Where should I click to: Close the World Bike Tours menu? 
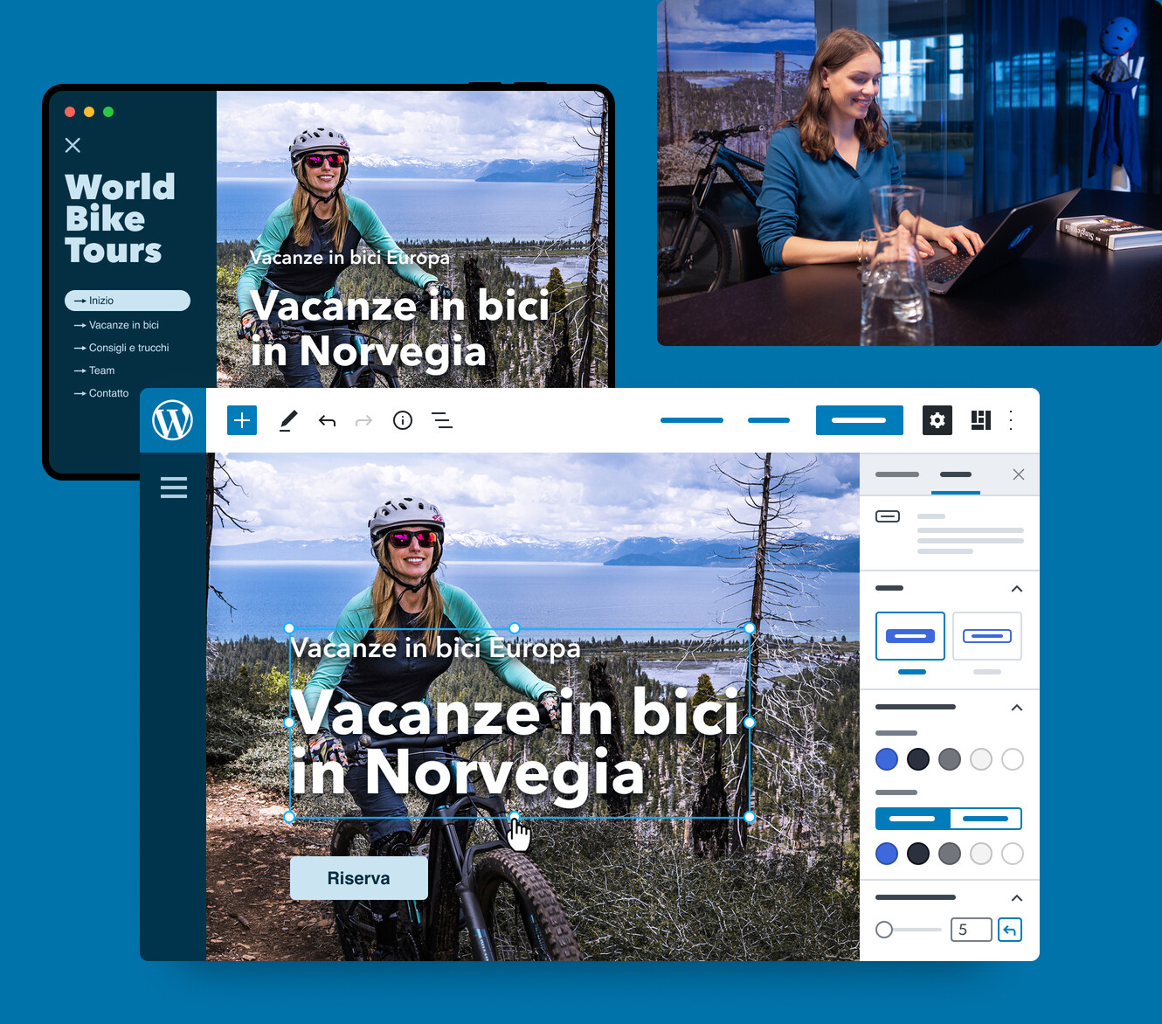pyautogui.click(x=73, y=145)
